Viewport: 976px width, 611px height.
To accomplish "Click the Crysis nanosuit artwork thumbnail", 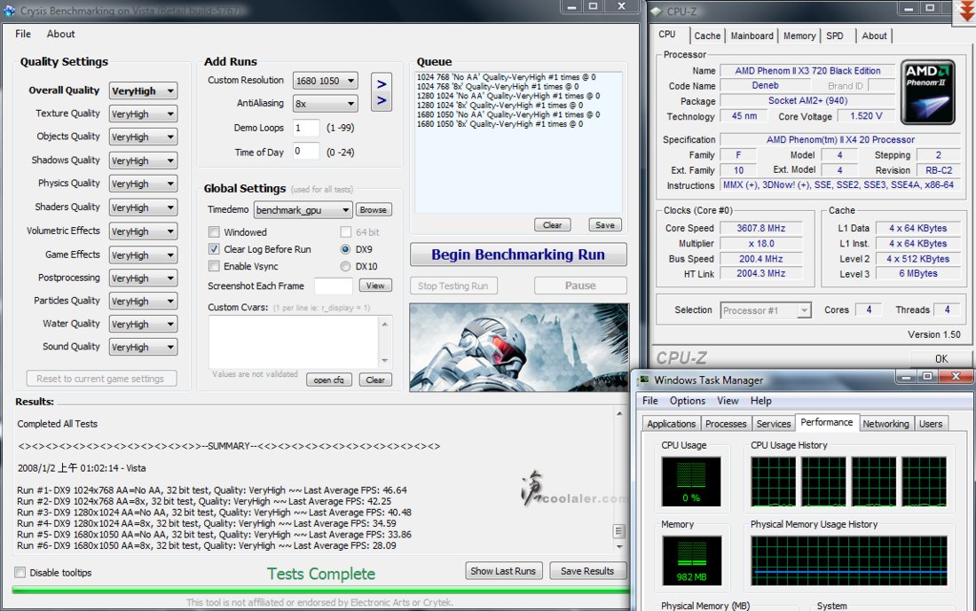I will (x=518, y=348).
